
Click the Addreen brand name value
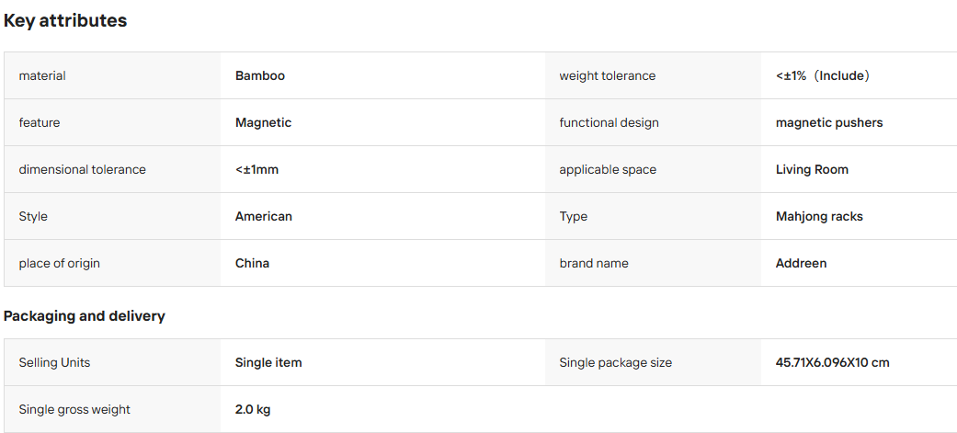[x=802, y=263]
